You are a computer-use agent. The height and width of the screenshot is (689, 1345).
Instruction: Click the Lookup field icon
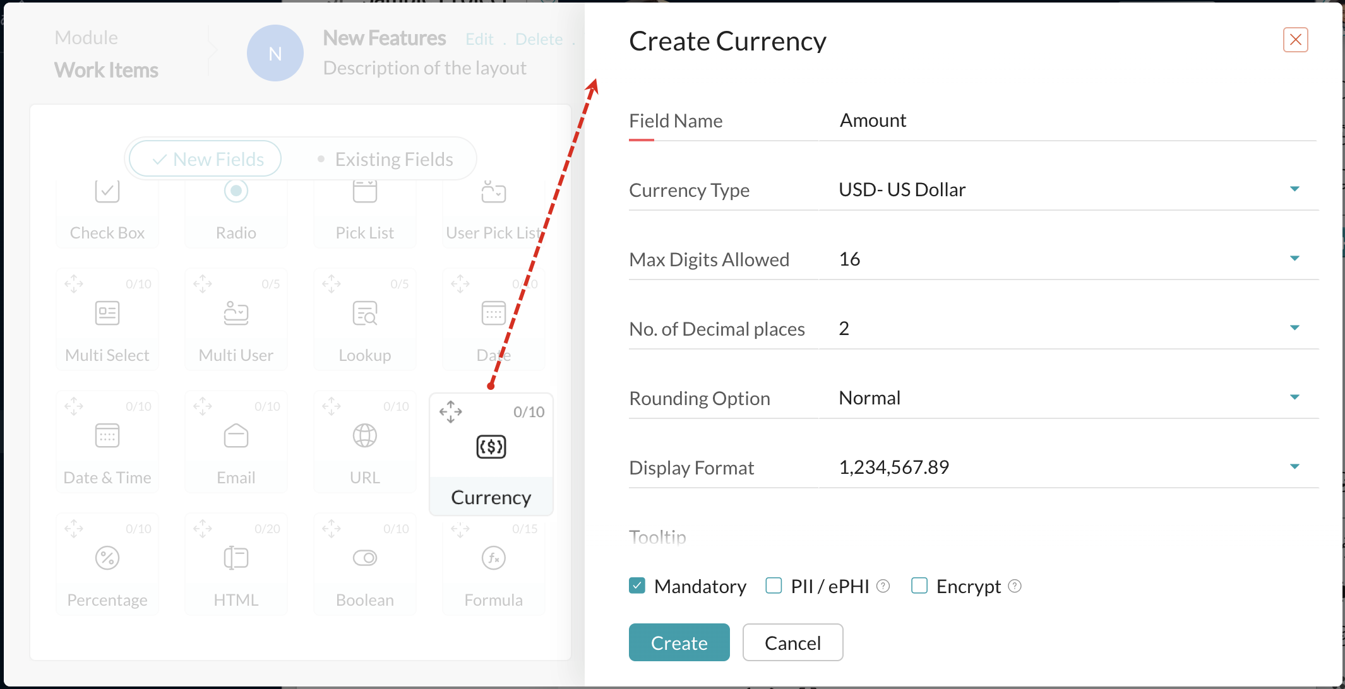(x=365, y=313)
